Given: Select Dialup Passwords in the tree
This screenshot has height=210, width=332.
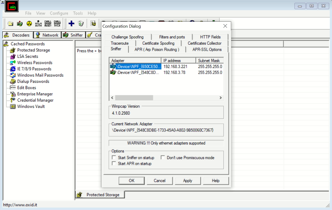Looking at the screenshot, I should click(x=33, y=81).
